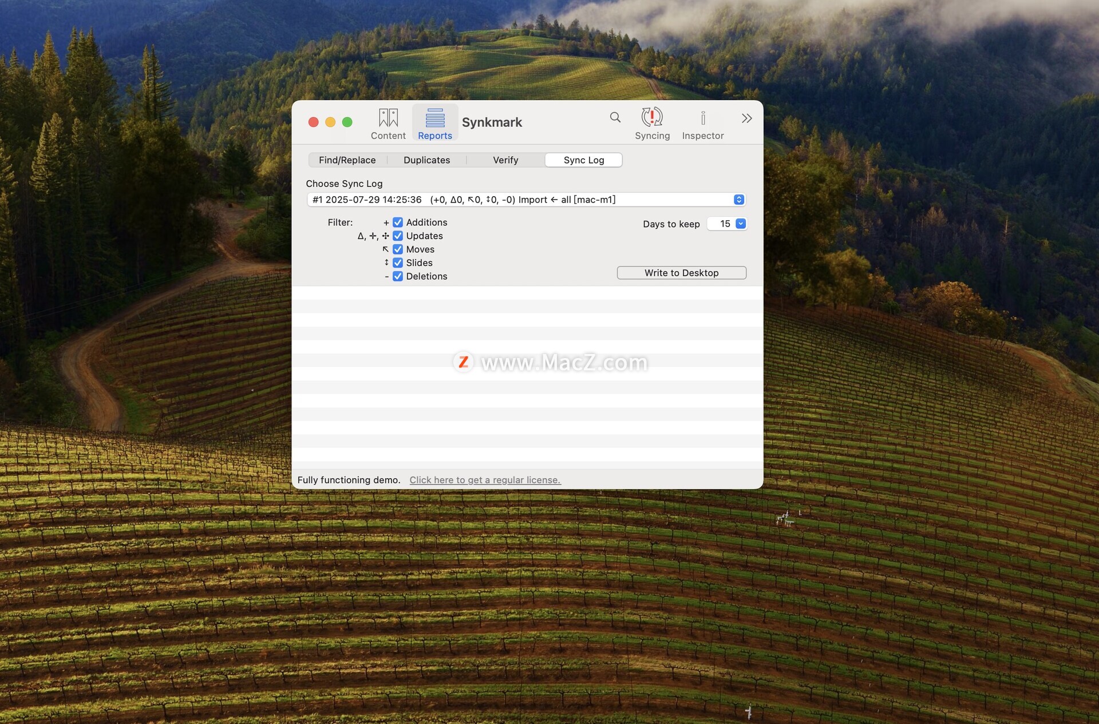Zoom the Synkmark window with the green button
This screenshot has height=724, width=1099.
347,122
